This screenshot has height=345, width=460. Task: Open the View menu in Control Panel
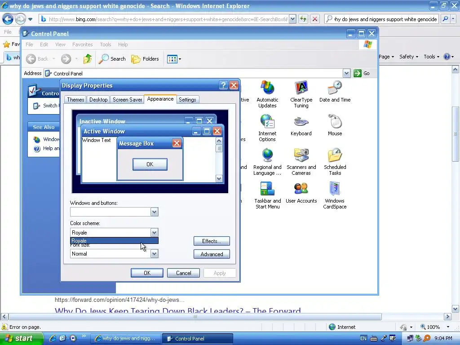point(60,44)
